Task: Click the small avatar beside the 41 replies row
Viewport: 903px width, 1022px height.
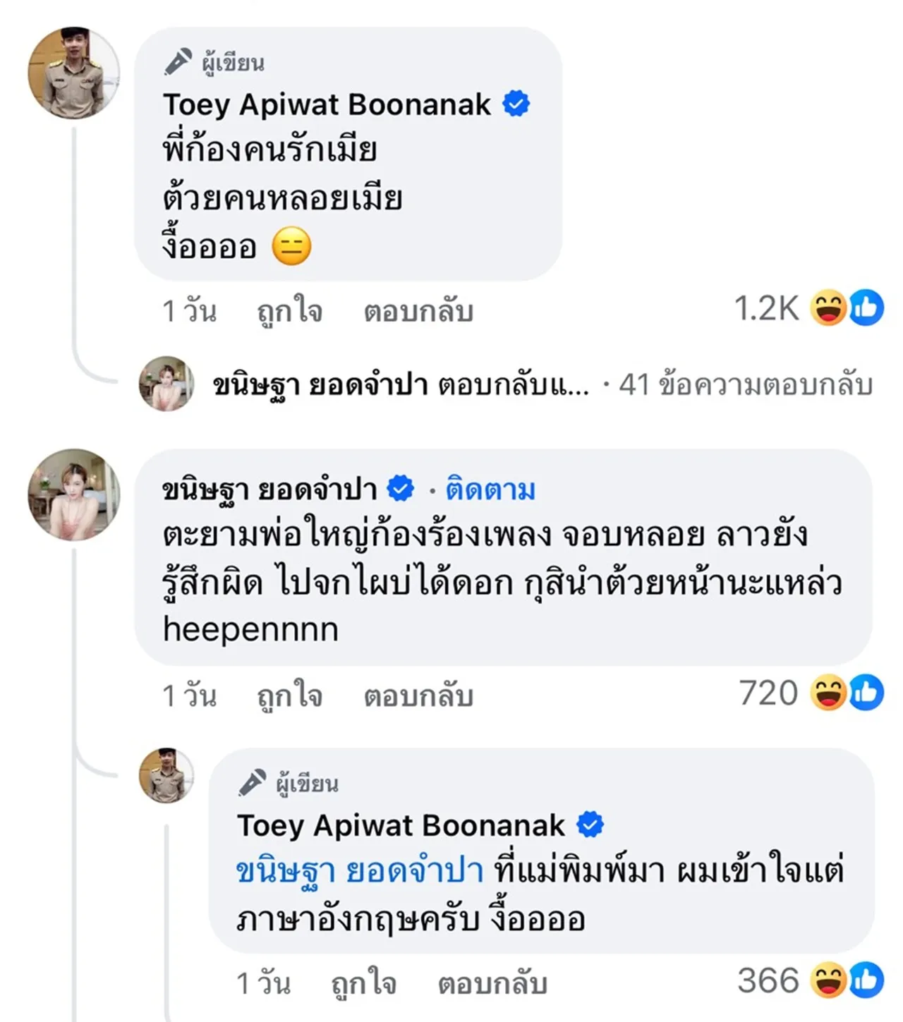Action: click(165, 385)
